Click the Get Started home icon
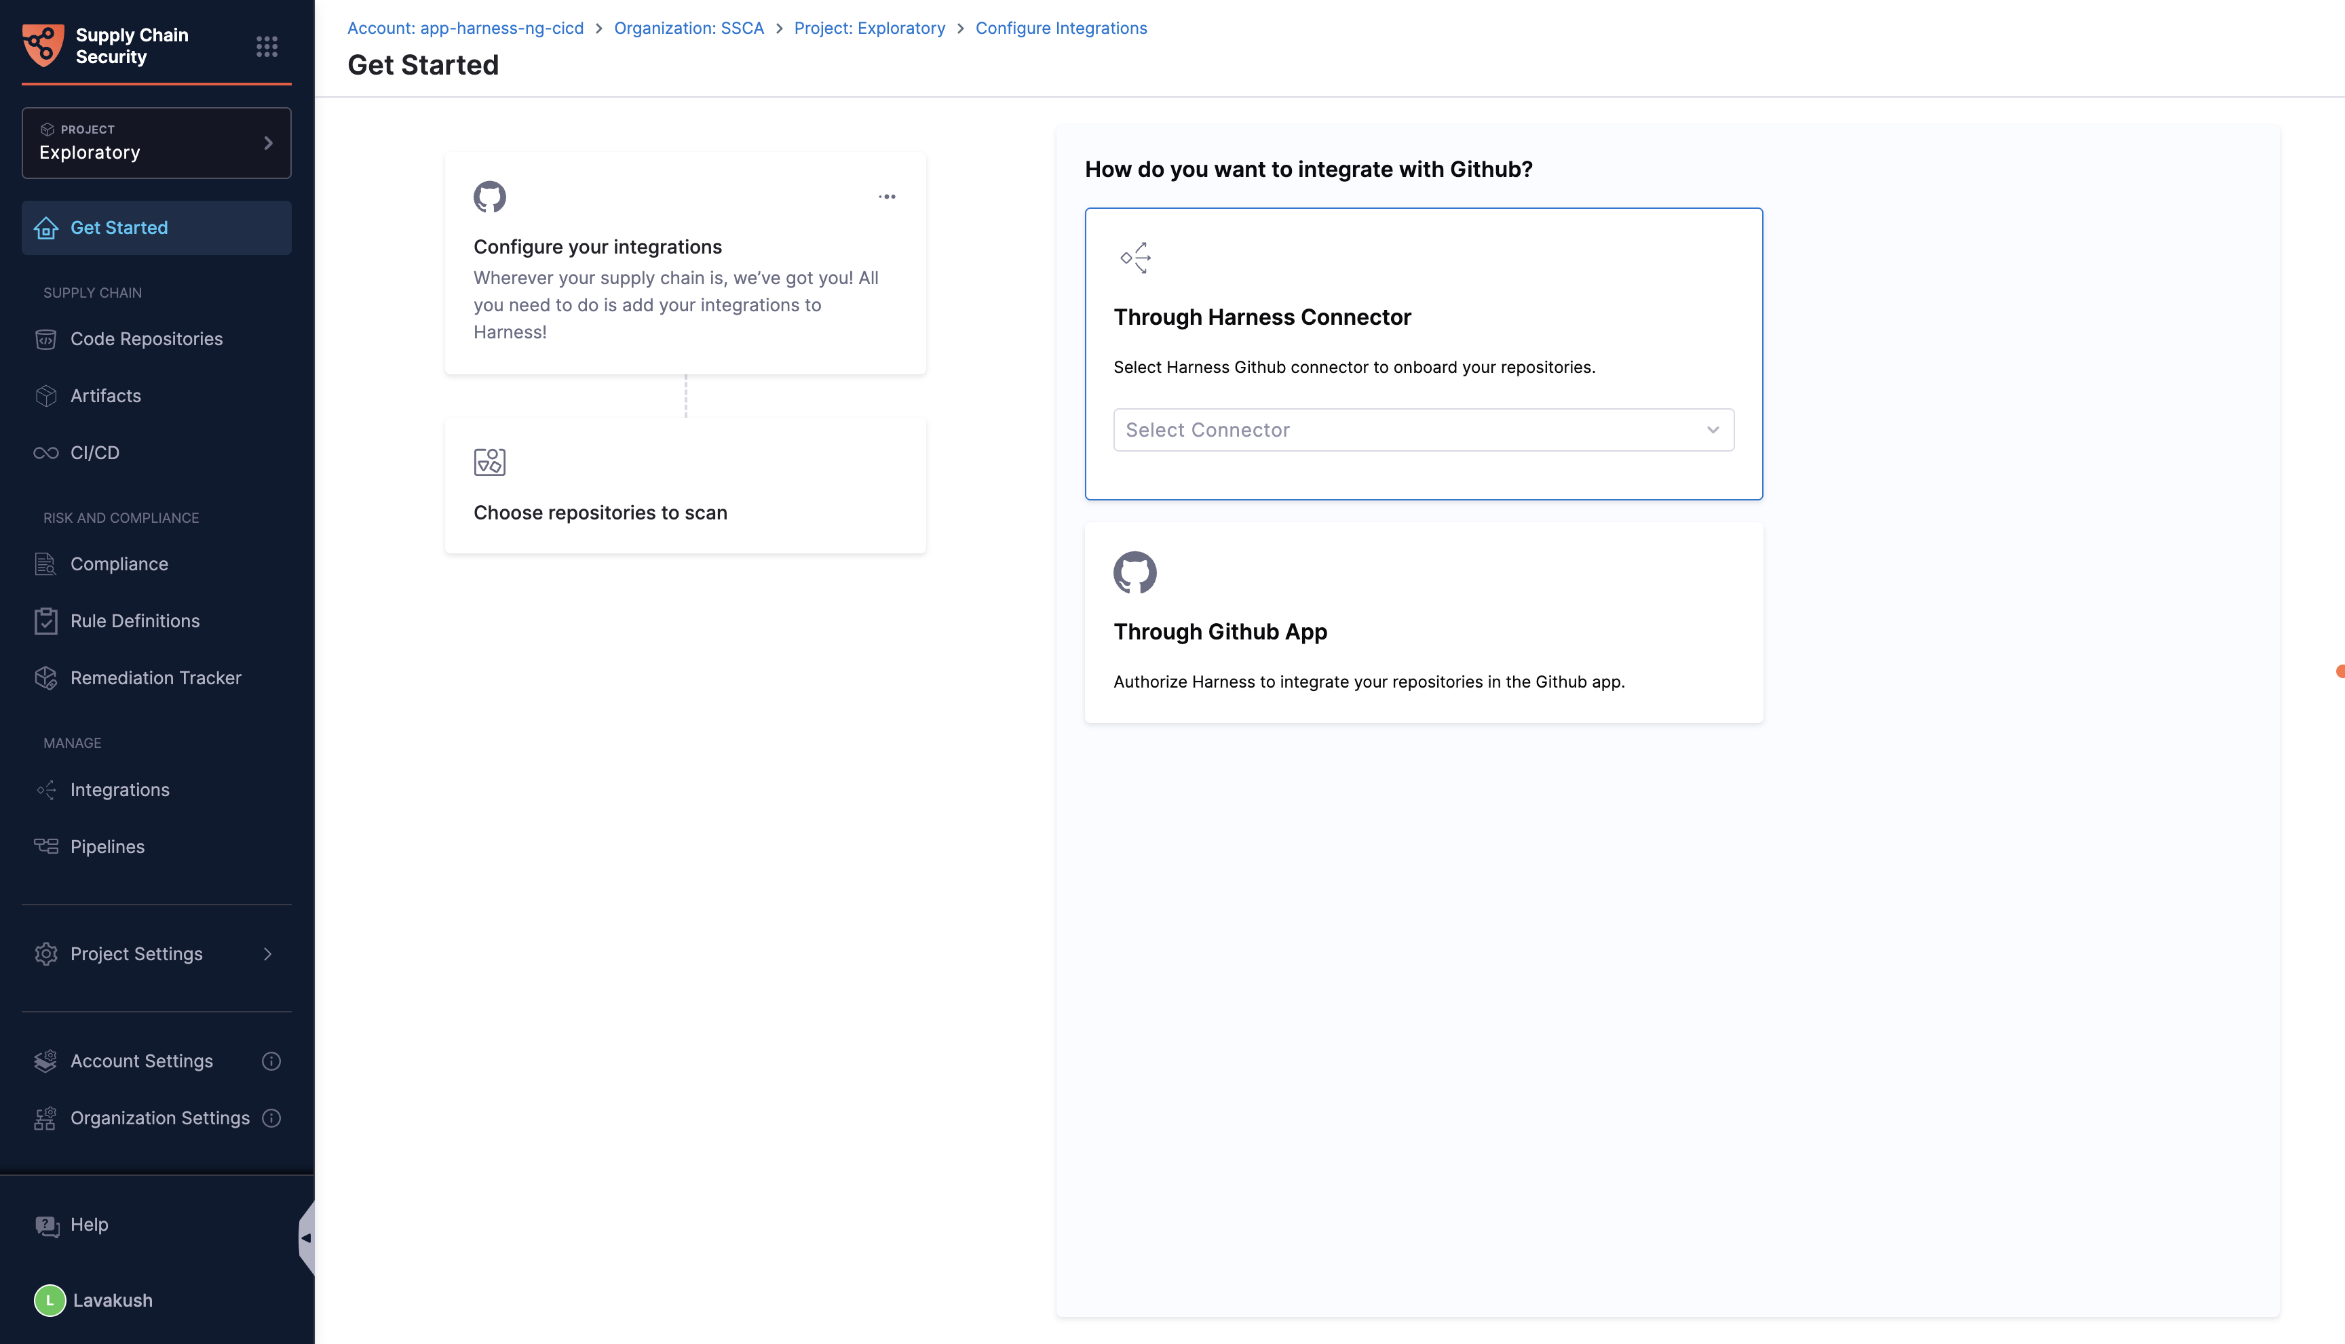Viewport: 2345px width, 1344px height. tap(46, 228)
